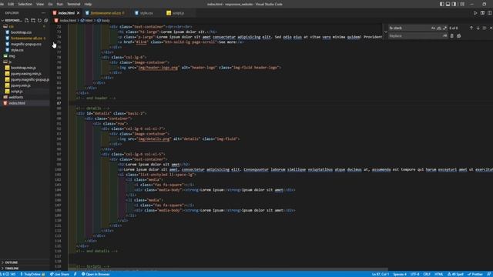Screen dimensions: 493x277
Task: Select index.html in Explorer tree
Action: click(x=17, y=103)
